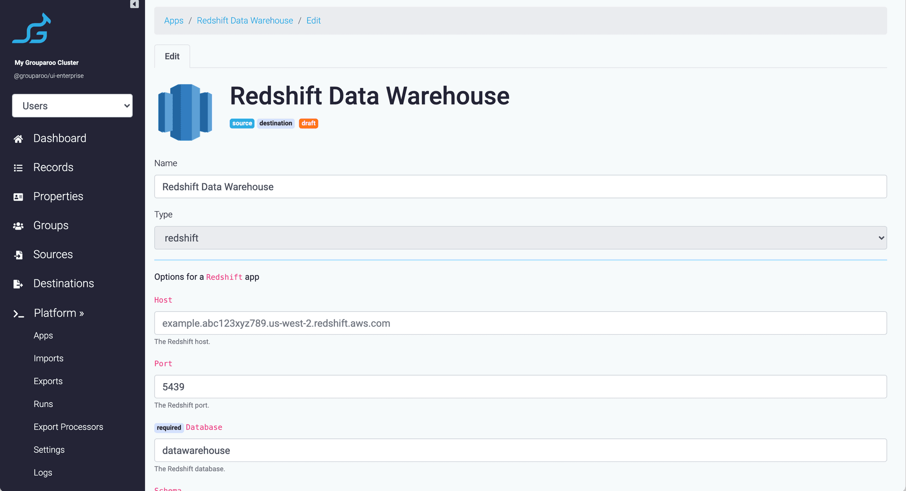Click the Apps breadcrumb link

pos(174,20)
